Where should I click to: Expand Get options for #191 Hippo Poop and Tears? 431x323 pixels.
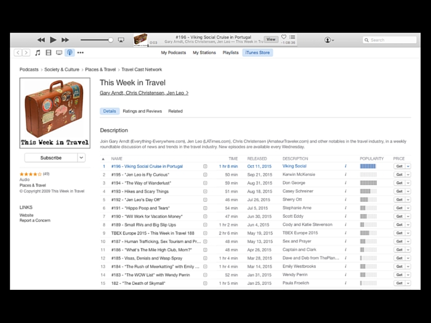pyautogui.click(x=408, y=208)
